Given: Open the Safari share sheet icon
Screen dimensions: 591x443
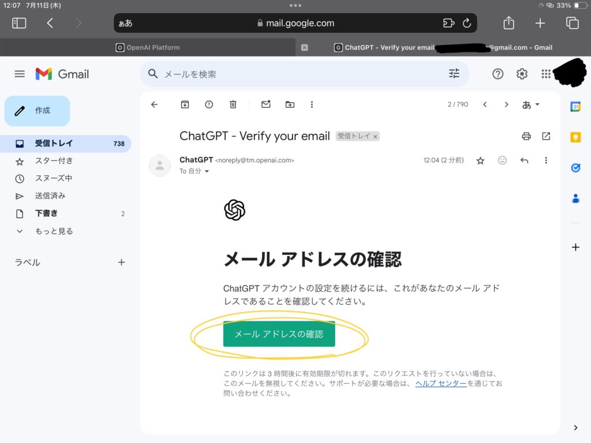Looking at the screenshot, I should pos(509,22).
